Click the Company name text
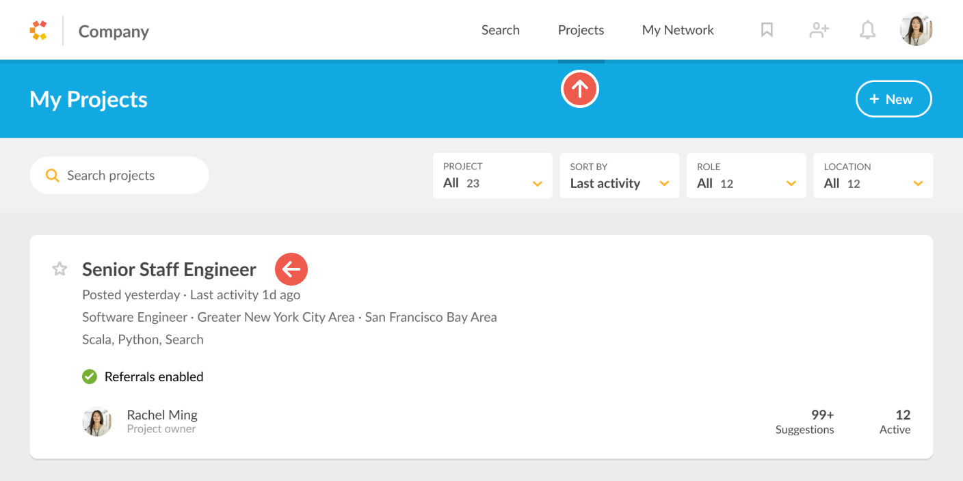The image size is (963, 481). [114, 31]
